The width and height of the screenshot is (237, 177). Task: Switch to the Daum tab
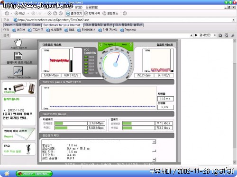(x=22, y=25)
